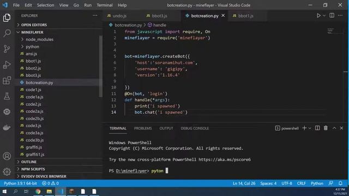Change line ending via CRLF
Viewport: 349px width, 196px height.
pyautogui.click(x=301, y=183)
